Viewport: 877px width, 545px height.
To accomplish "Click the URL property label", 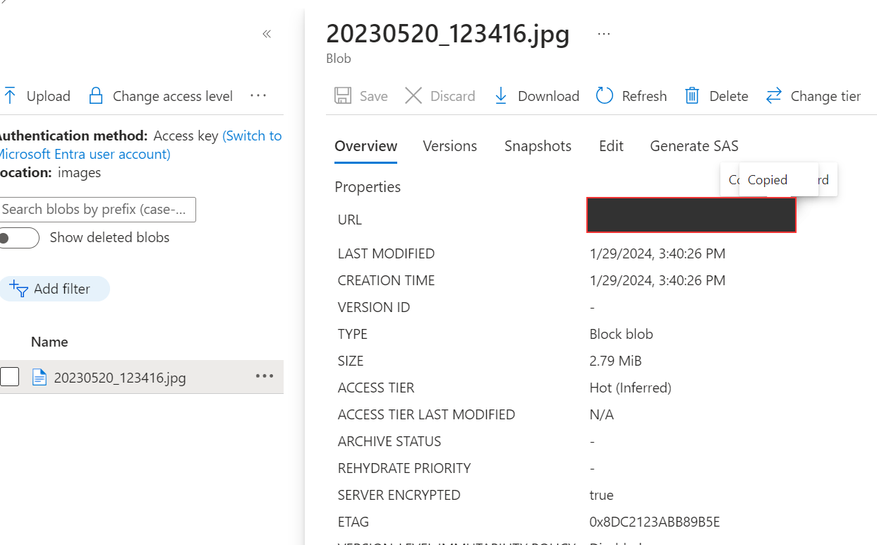I will pos(350,220).
